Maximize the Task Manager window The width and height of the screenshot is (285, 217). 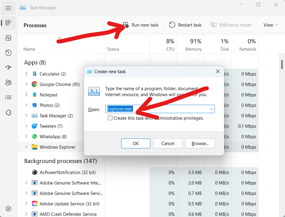pos(258,5)
